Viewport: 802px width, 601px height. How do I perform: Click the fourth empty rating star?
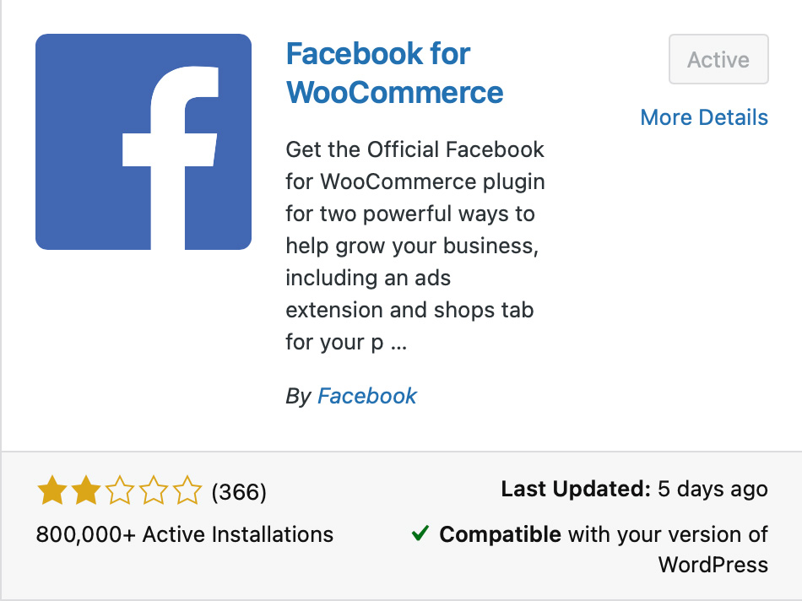click(x=154, y=490)
